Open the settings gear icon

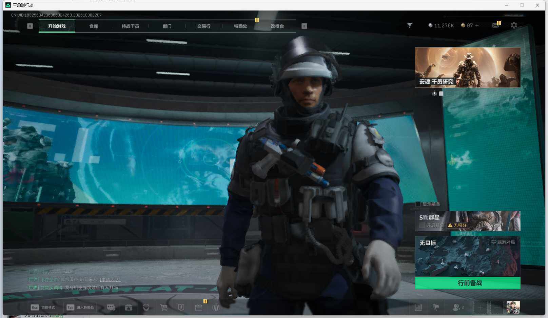pyautogui.click(x=514, y=25)
